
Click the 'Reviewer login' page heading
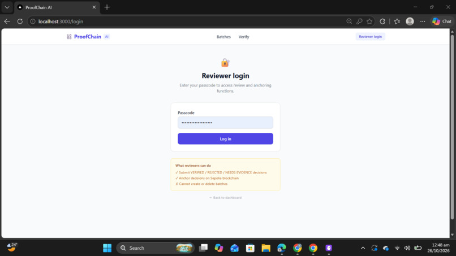coord(225,76)
